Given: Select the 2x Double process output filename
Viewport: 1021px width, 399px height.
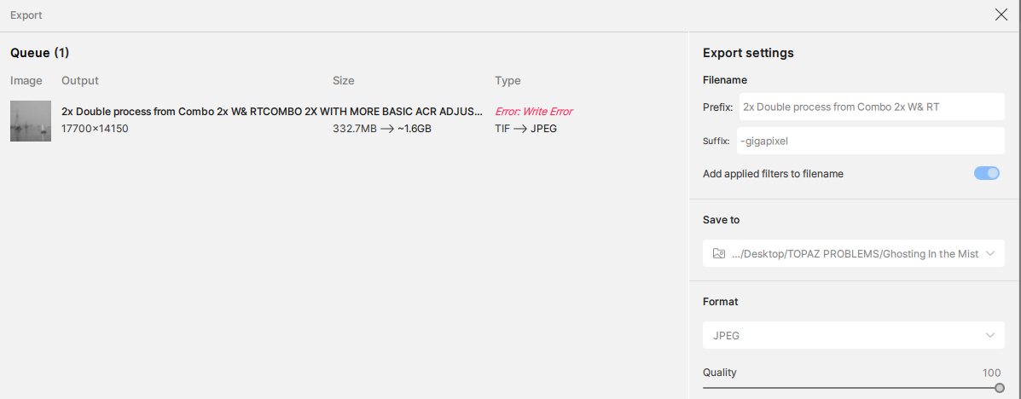Looking at the screenshot, I should tap(271, 112).
